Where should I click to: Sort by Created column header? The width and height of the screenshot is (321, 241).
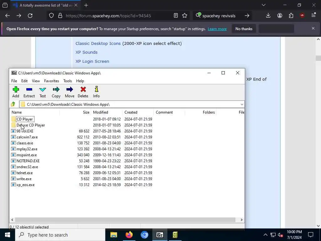point(138,112)
